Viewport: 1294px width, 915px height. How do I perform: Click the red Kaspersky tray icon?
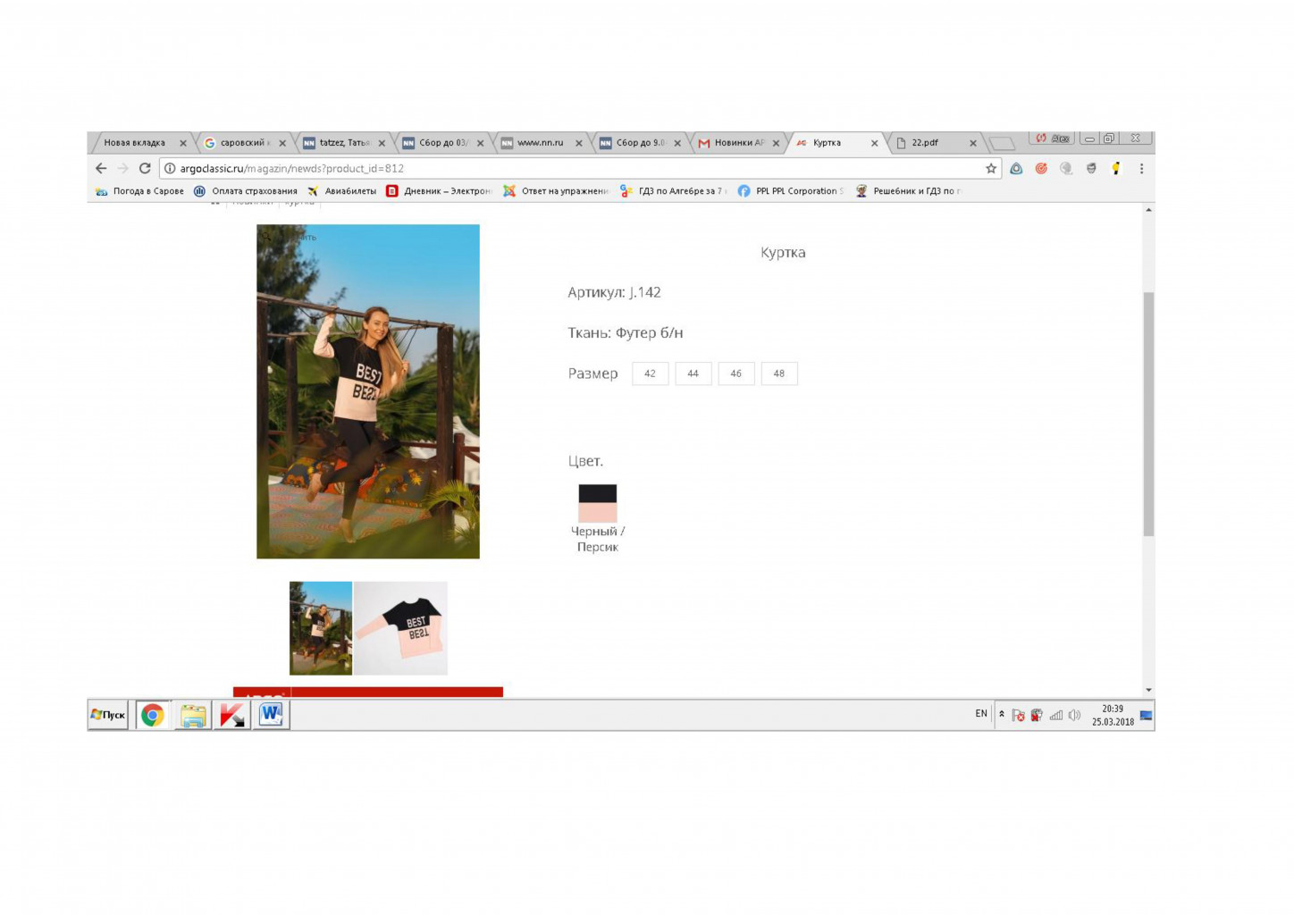tap(1037, 715)
